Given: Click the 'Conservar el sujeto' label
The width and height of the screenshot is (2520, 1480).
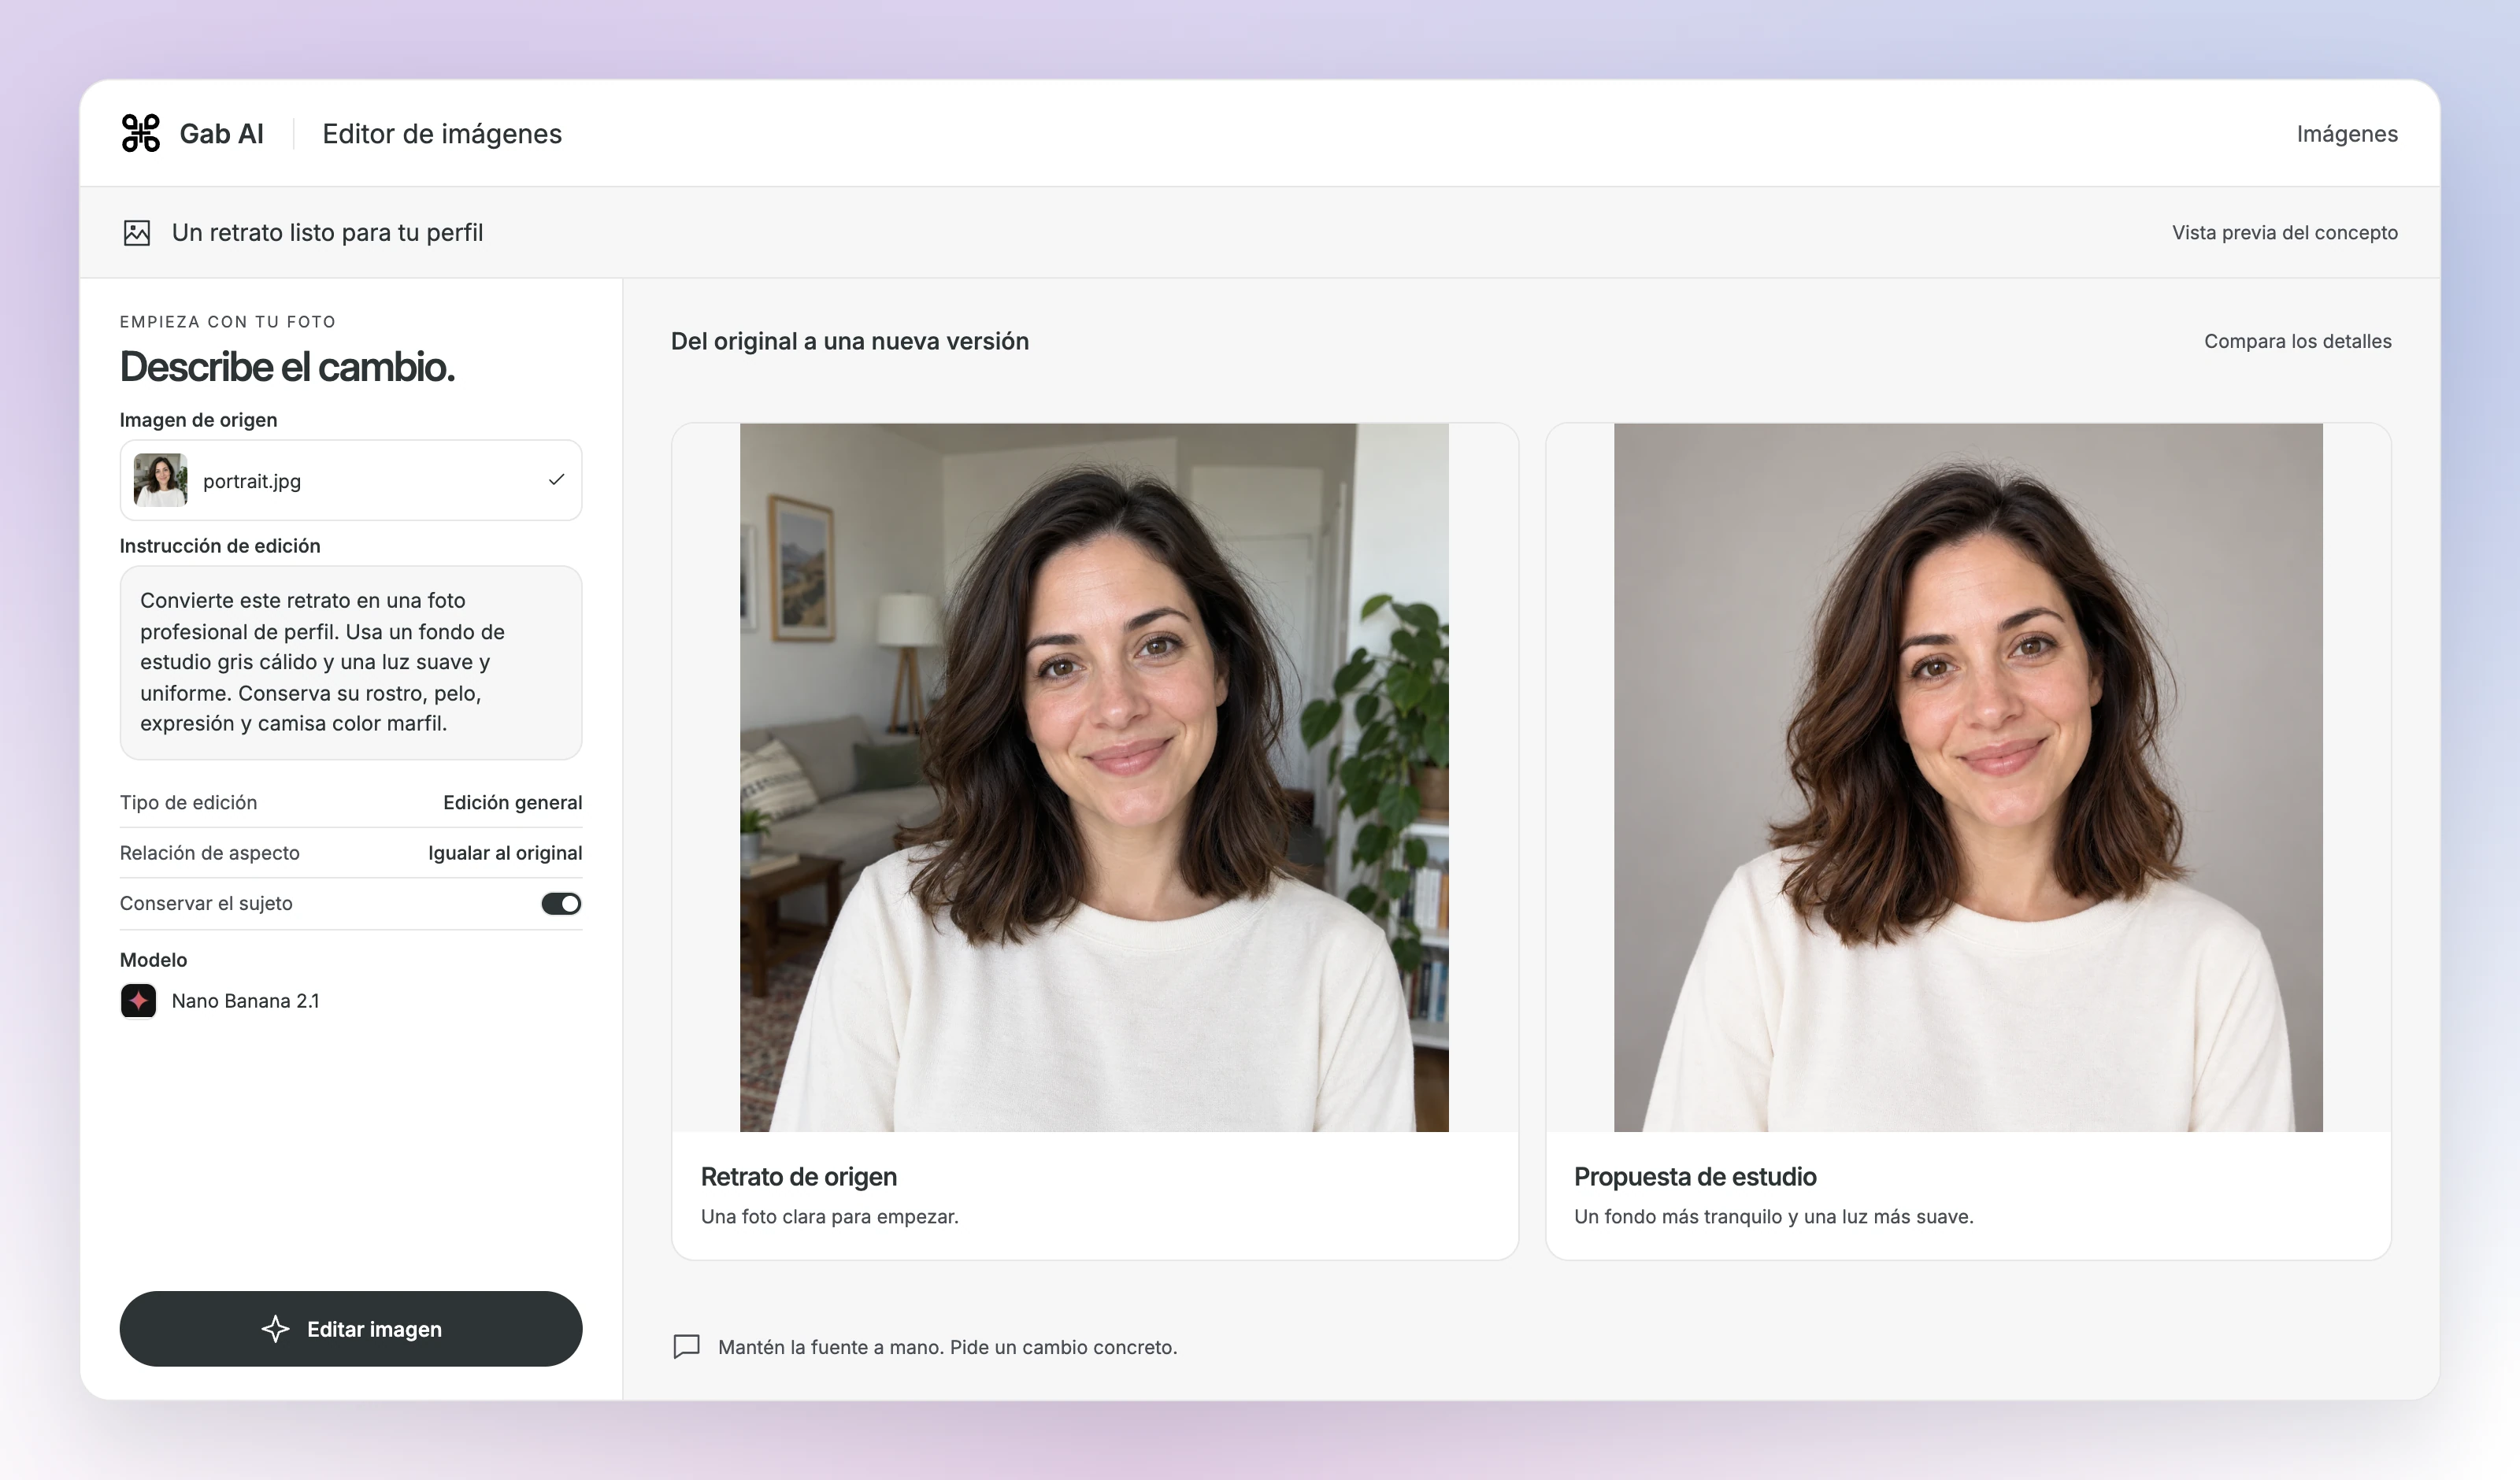Looking at the screenshot, I should (206, 903).
